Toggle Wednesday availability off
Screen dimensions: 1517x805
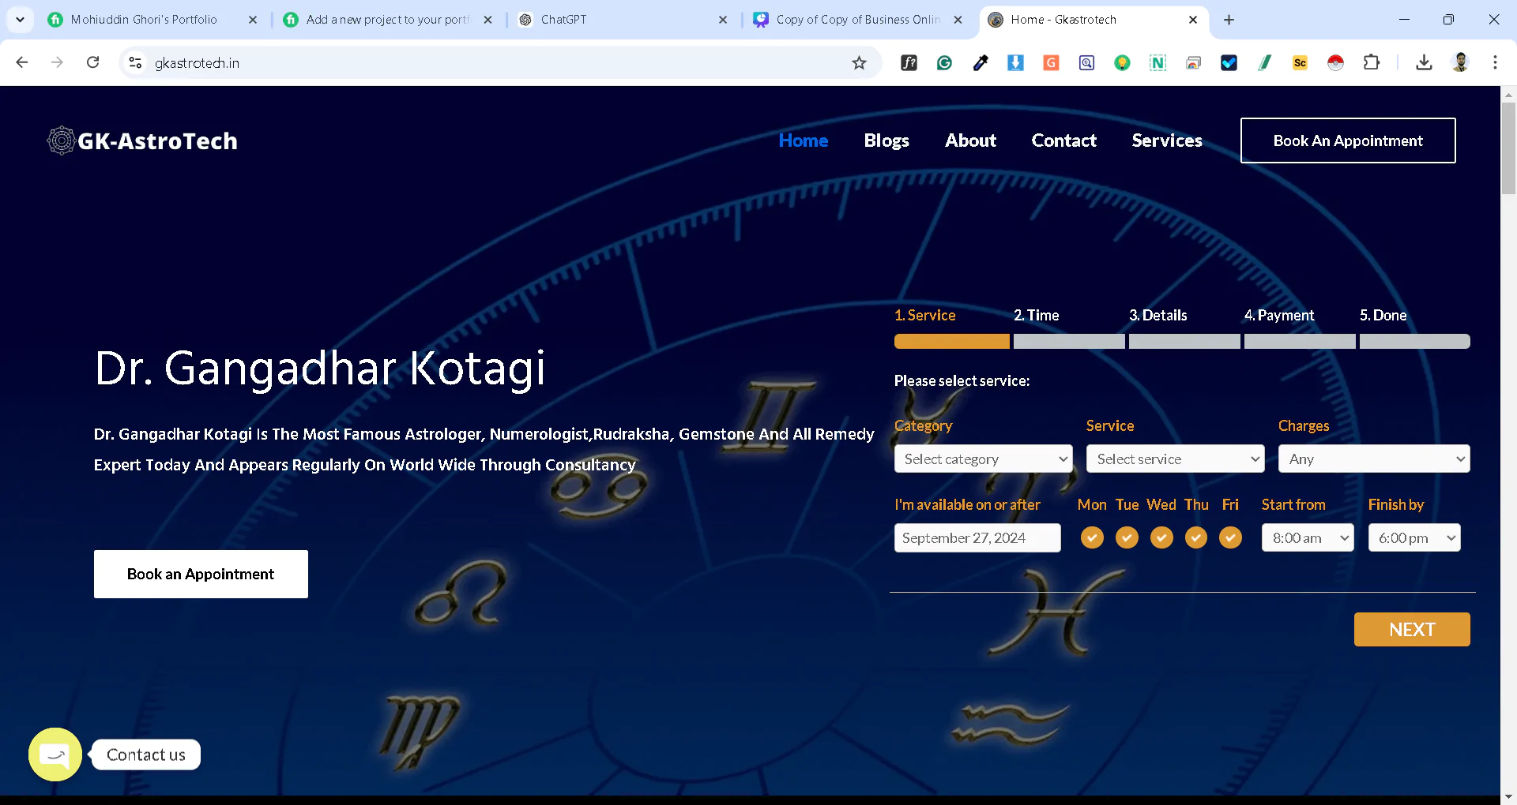[1161, 537]
